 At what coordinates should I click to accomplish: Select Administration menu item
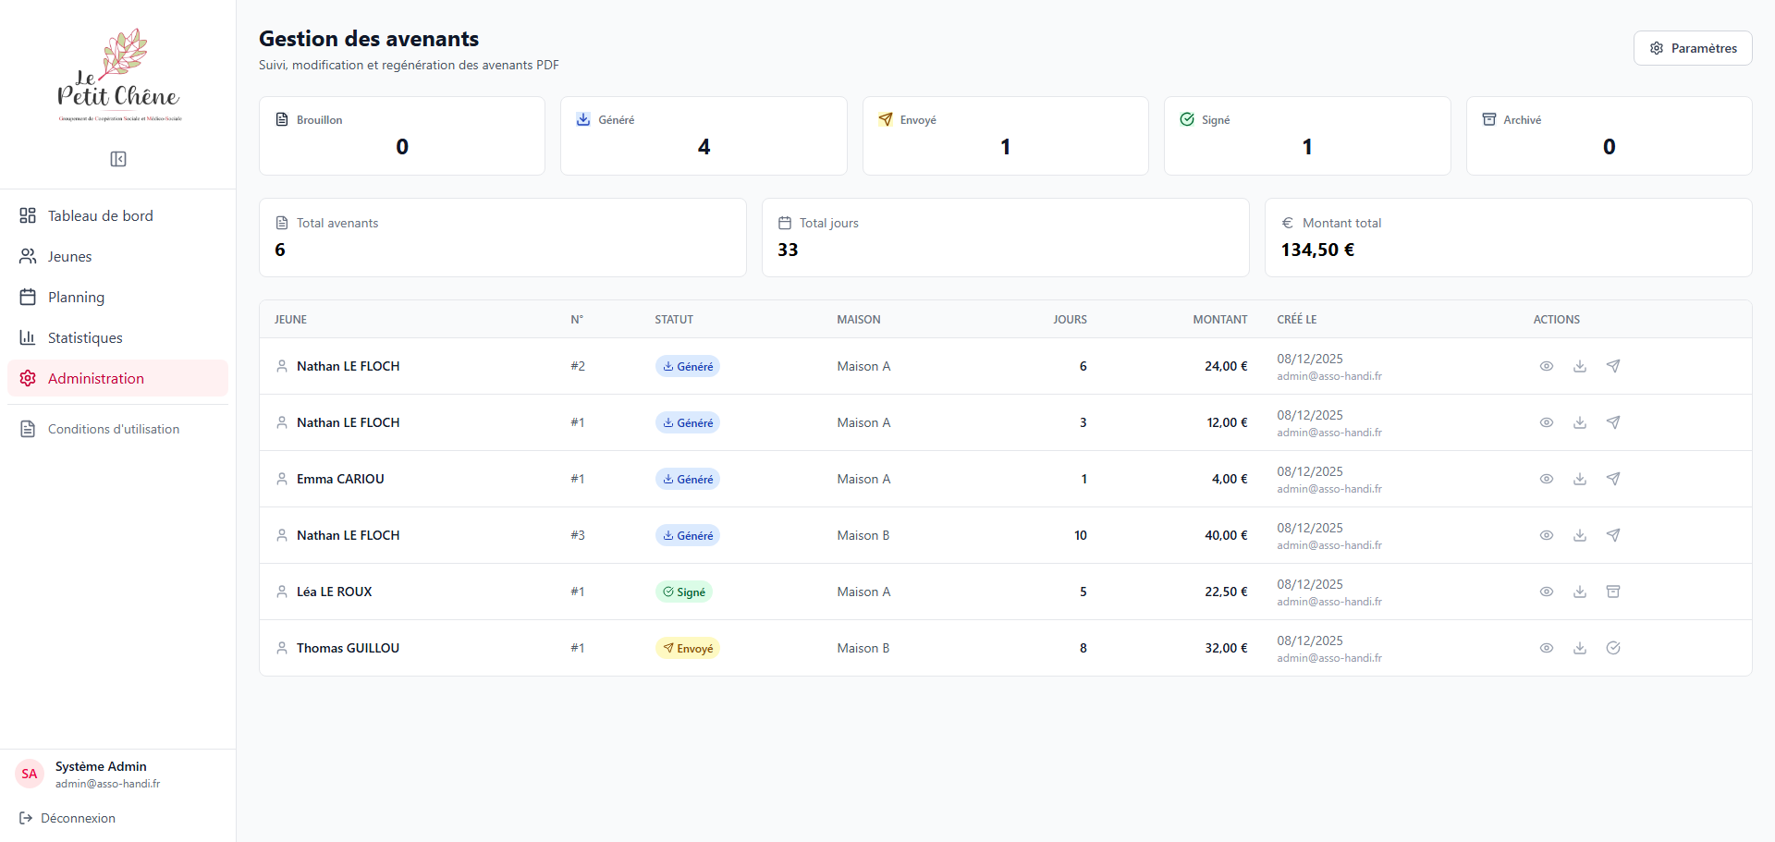click(117, 378)
